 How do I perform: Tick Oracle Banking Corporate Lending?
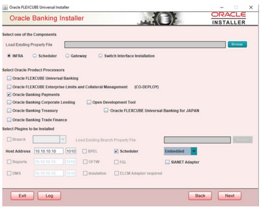pyautogui.click(x=9, y=102)
